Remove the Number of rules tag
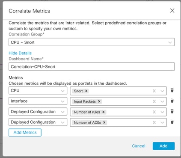 click(x=104, y=112)
